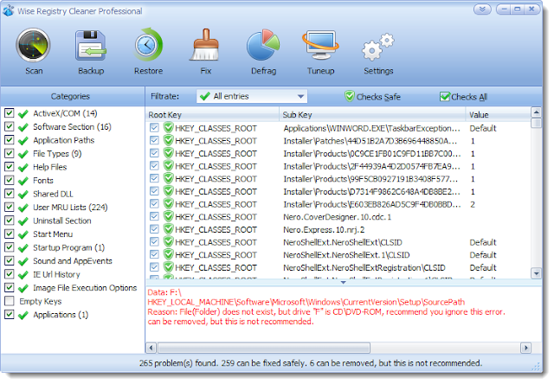Select the IE Url History category
The image size is (554, 384).
pos(56,274)
